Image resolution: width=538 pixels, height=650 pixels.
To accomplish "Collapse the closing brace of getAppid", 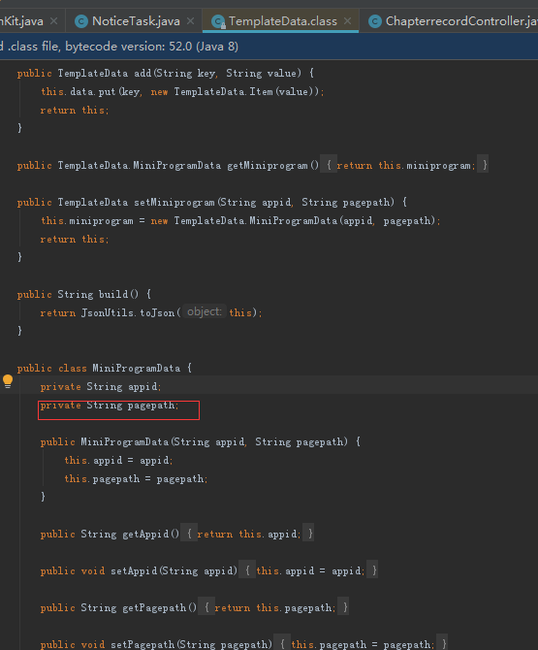I will click(x=309, y=534).
